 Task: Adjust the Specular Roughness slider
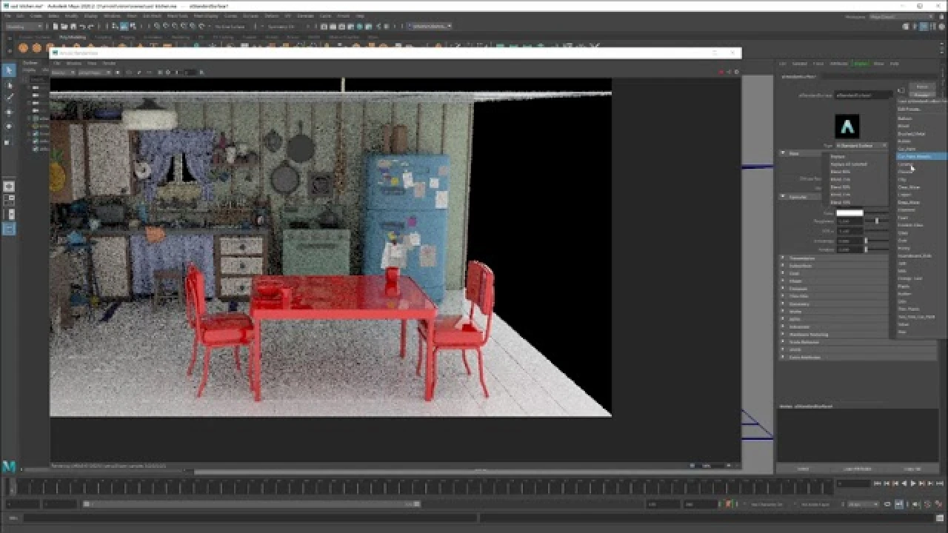coord(877,221)
